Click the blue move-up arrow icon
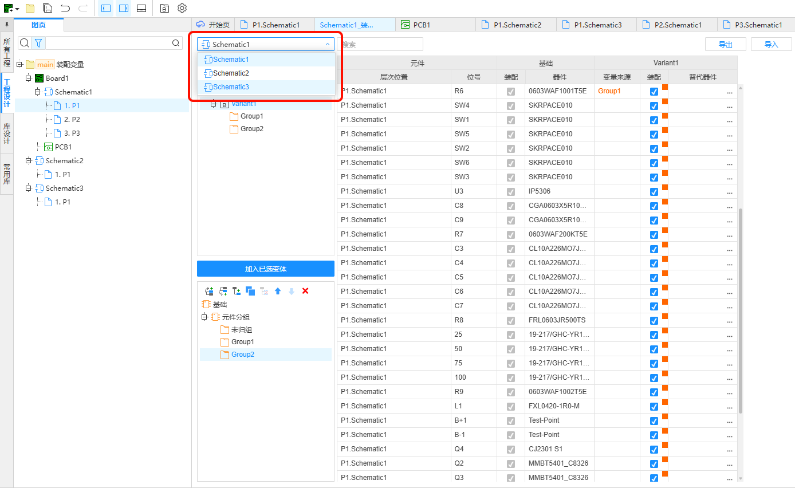The image size is (795, 488). pyautogui.click(x=278, y=291)
